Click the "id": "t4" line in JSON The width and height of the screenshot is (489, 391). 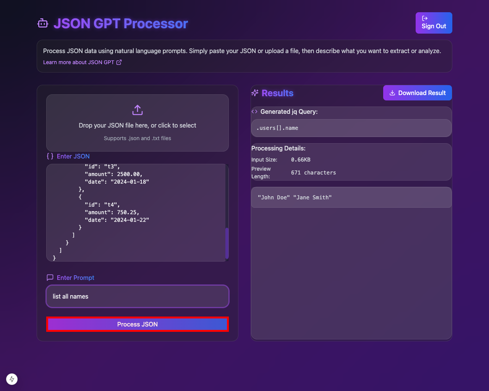(102, 205)
